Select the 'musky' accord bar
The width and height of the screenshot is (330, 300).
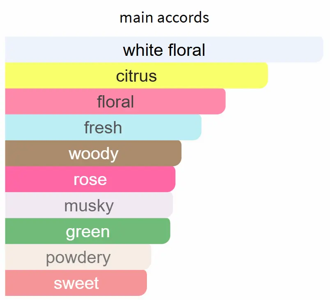tap(89, 205)
